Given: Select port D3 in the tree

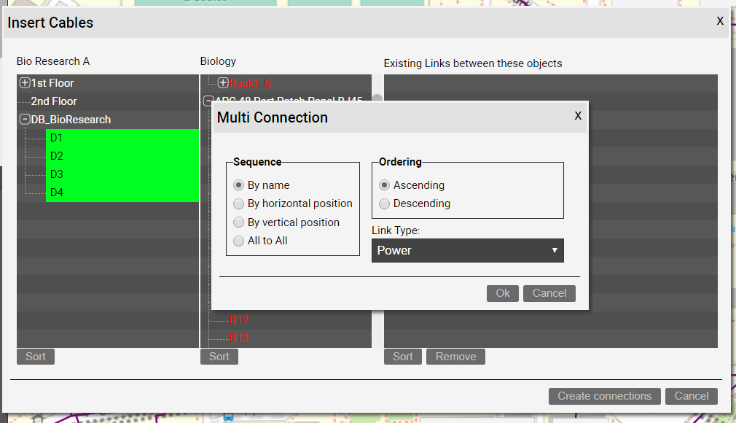Looking at the screenshot, I should tap(57, 174).
